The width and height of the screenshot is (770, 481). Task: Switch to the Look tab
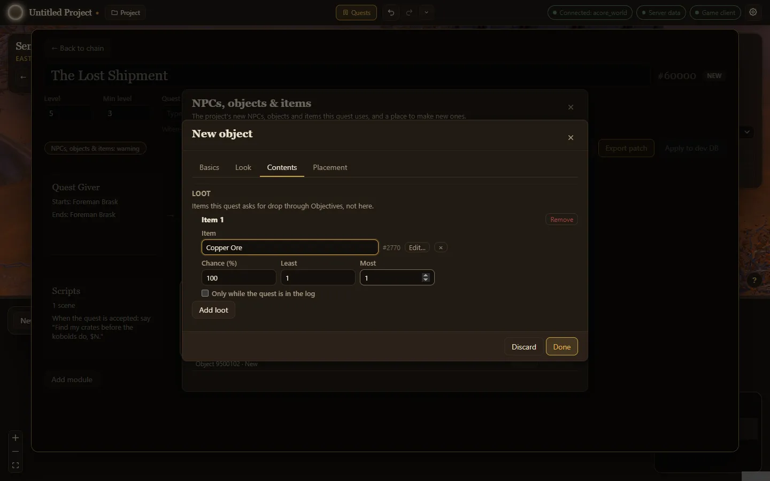tap(243, 167)
